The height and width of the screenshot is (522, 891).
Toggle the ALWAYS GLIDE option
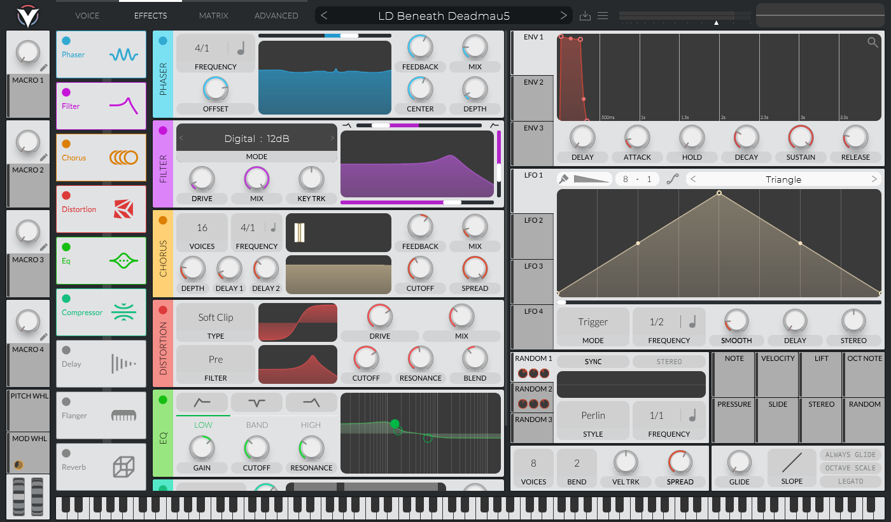tap(851, 455)
